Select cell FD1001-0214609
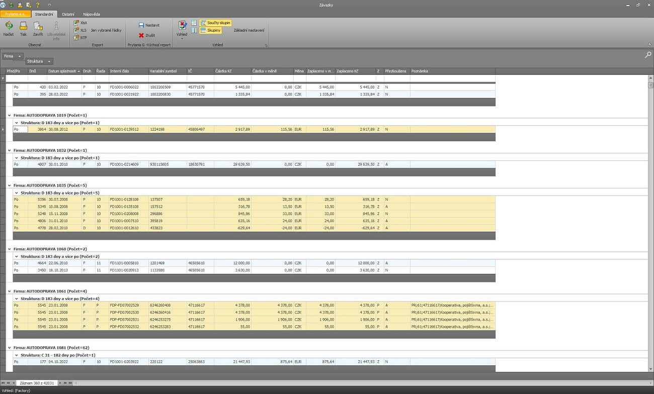Viewport: 654px width, 394px height. pos(129,164)
